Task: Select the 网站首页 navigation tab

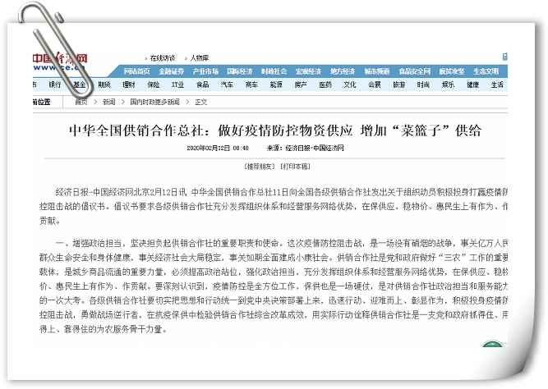Action: (136, 71)
